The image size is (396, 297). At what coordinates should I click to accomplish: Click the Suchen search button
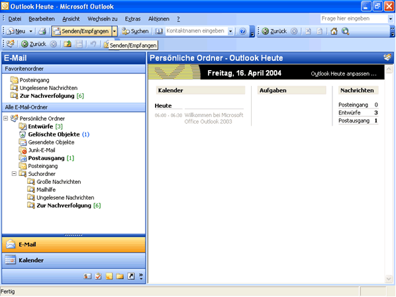click(x=135, y=31)
